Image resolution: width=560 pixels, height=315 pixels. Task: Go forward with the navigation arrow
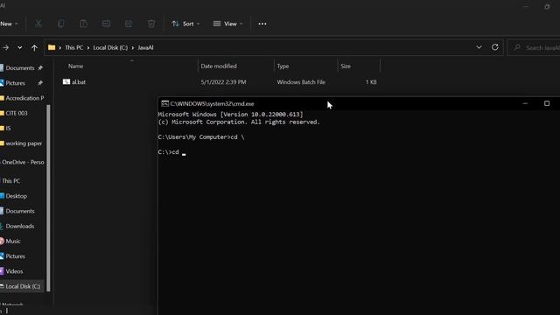(x=6, y=47)
